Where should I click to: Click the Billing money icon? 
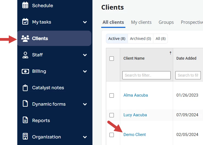click(25, 71)
